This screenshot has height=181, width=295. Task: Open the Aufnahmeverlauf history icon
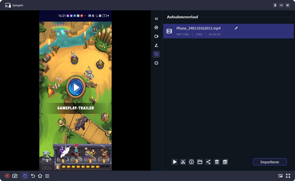156,54
